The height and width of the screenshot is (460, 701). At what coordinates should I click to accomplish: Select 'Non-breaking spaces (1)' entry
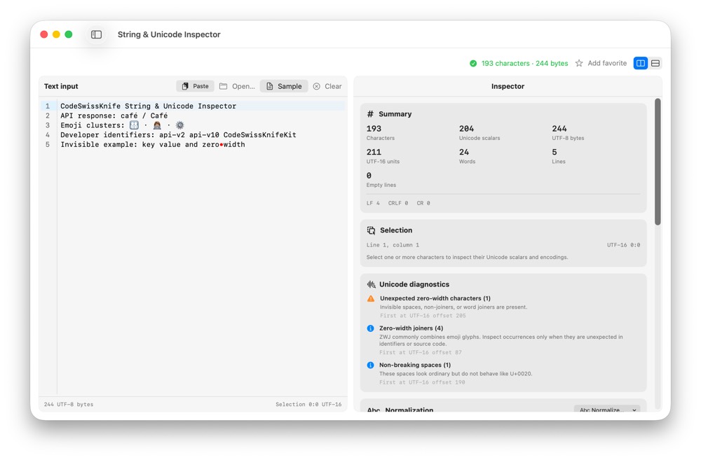(415, 365)
